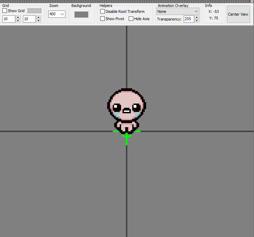Increase second grid size with up arrow

(x=39, y=17)
